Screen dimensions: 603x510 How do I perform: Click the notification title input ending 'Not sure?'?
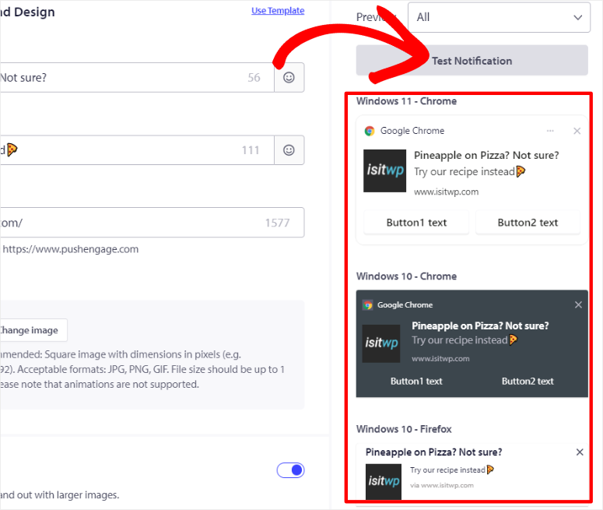136,77
